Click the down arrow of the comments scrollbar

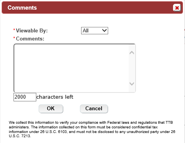(132, 84)
